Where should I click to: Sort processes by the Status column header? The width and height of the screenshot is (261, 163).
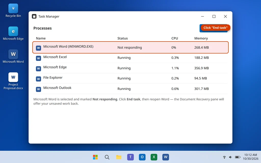(x=123, y=38)
